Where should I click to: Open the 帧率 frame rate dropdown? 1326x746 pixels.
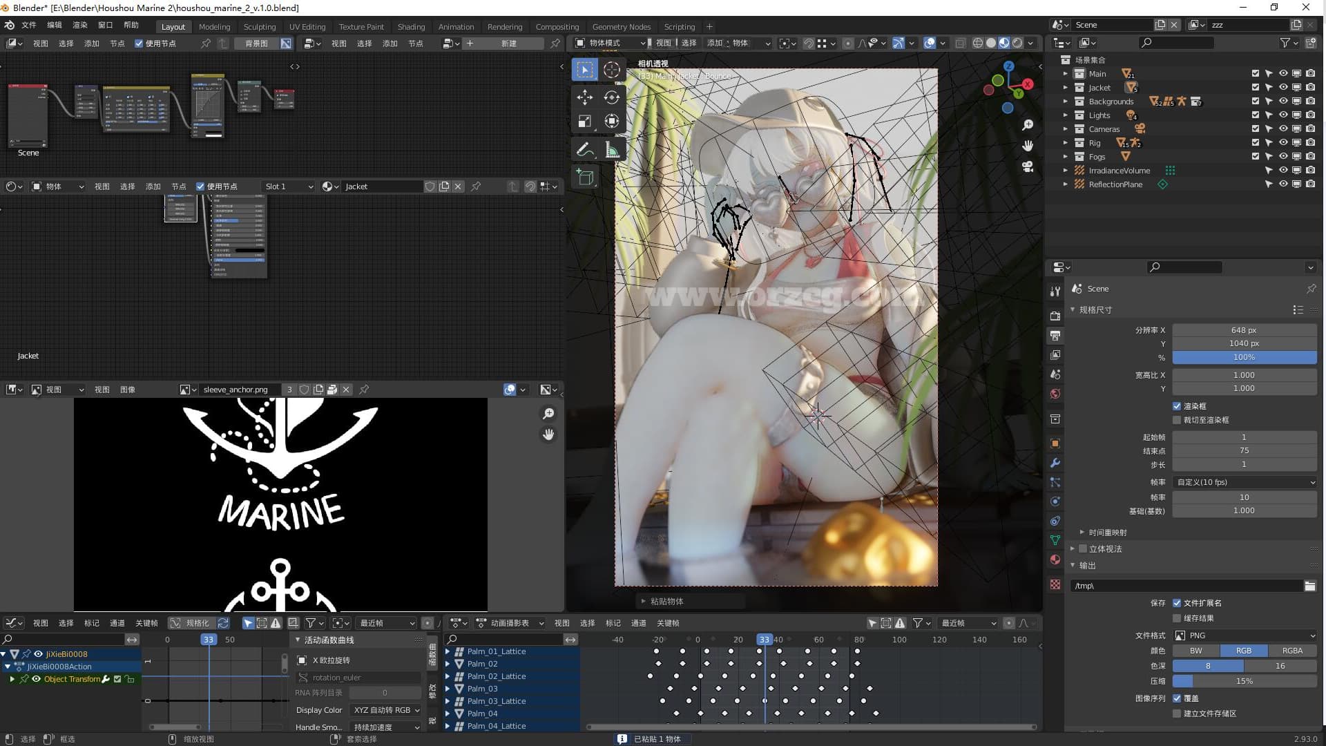1245,482
